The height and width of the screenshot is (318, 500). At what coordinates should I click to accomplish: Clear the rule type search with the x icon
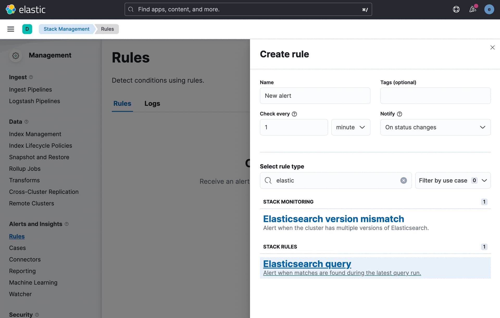coord(404,180)
